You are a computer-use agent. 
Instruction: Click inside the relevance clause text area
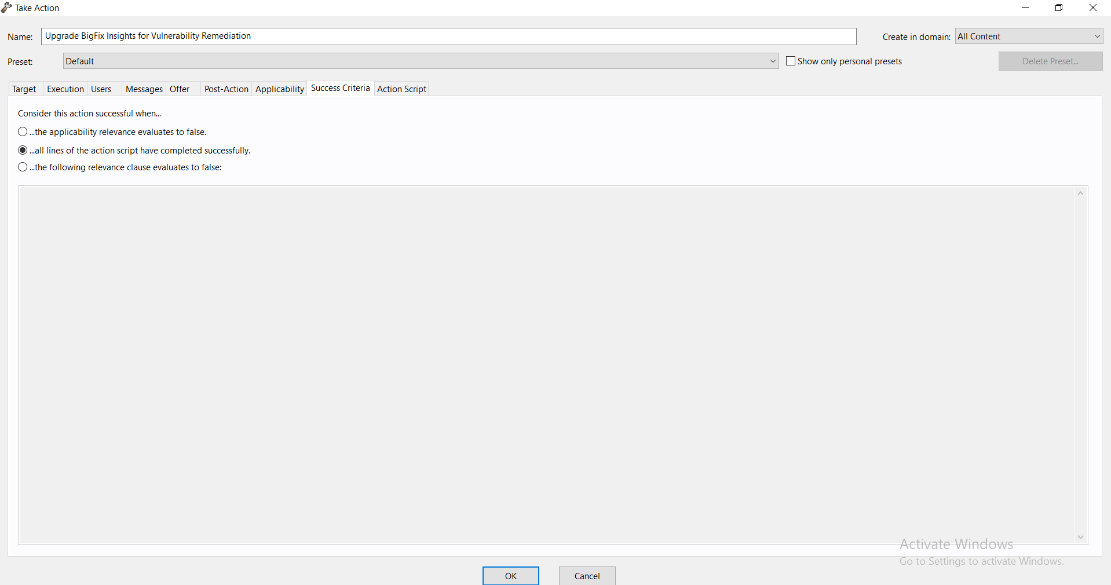coord(547,365)
